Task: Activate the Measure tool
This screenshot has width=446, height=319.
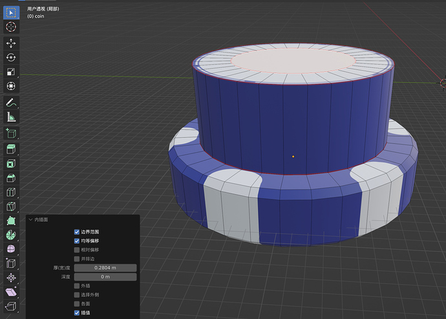Action: tap(12, 117)
